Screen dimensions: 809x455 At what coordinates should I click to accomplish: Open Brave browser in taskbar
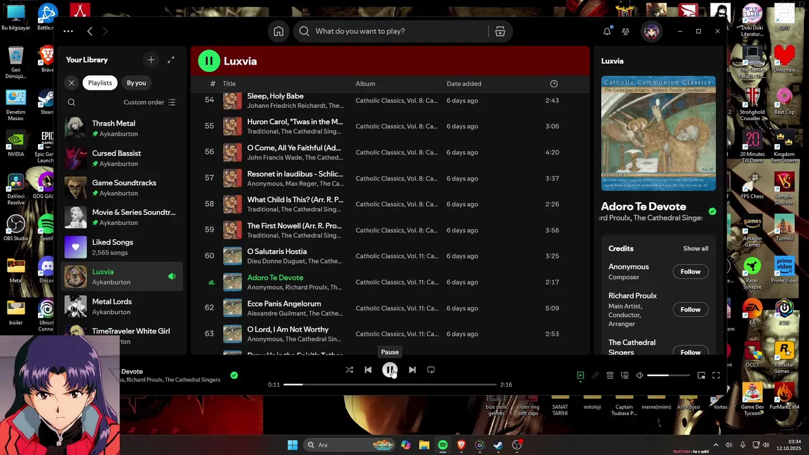pyautogui.click(x=461, y=445)
